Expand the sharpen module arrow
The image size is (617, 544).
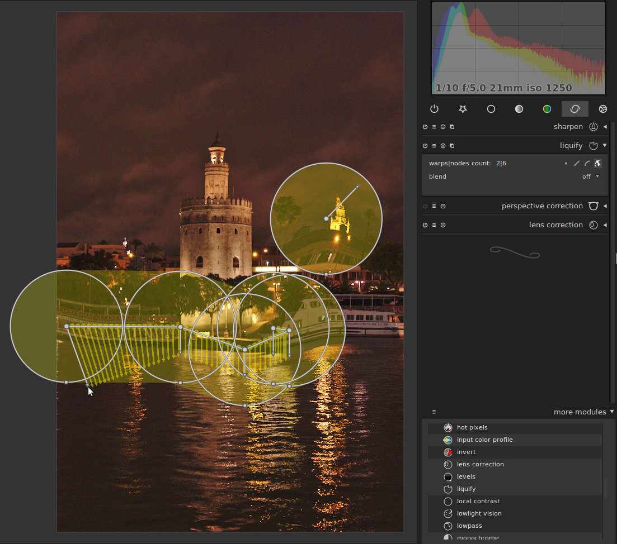pos(605,126)
